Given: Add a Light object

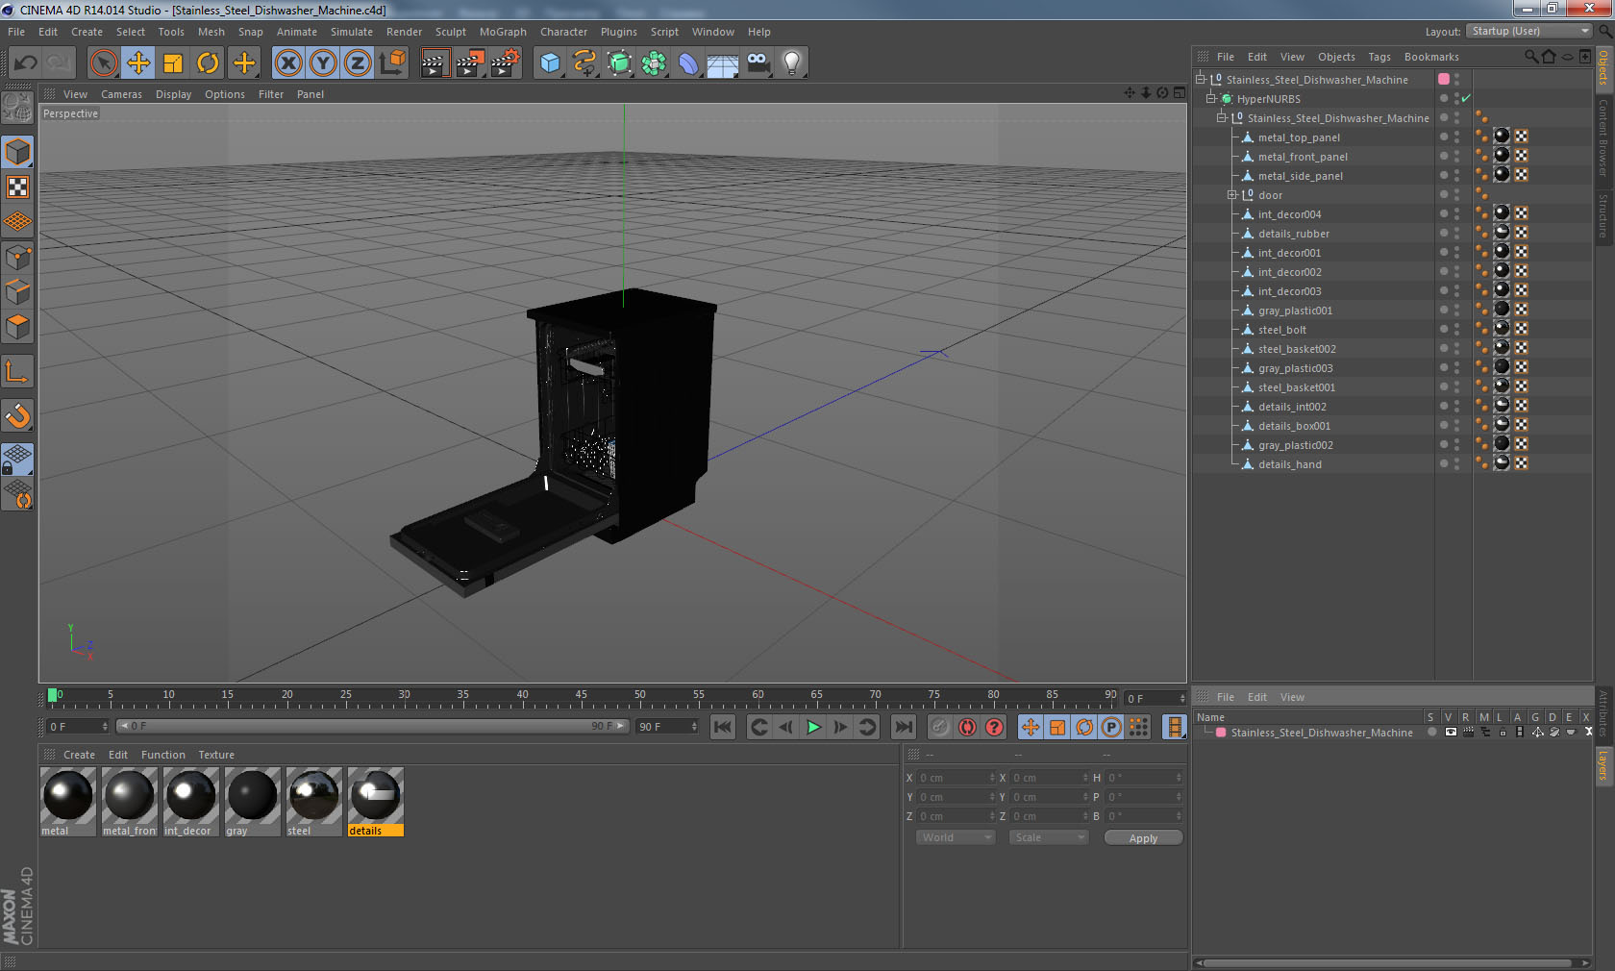Looking at the screenshot, I should [x=792, y=63].
